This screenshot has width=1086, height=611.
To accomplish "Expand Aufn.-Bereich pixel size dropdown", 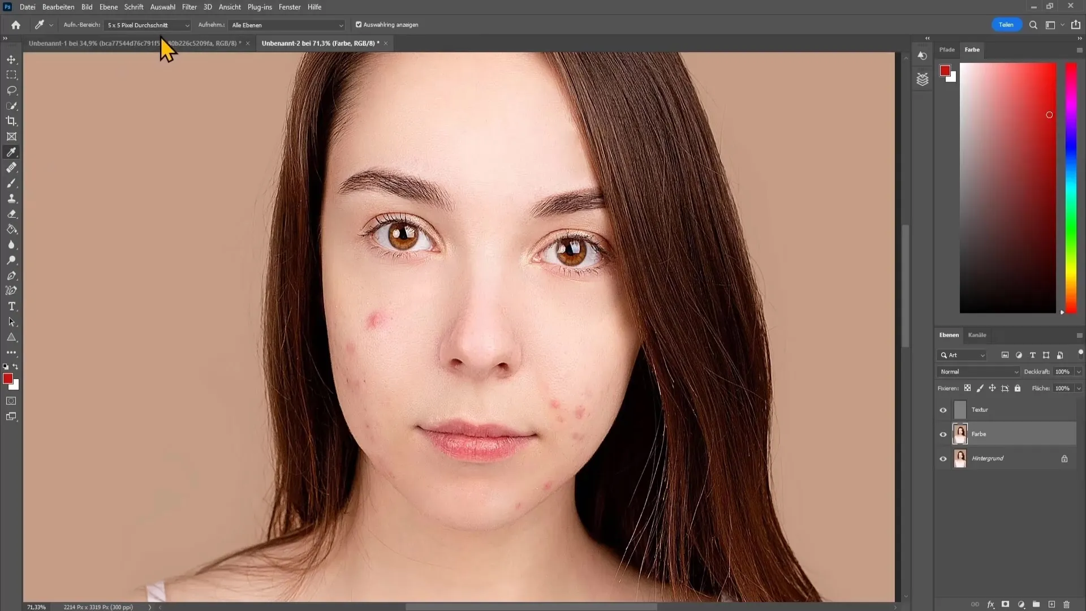I will pyautogui.click(x=187, y=25).
